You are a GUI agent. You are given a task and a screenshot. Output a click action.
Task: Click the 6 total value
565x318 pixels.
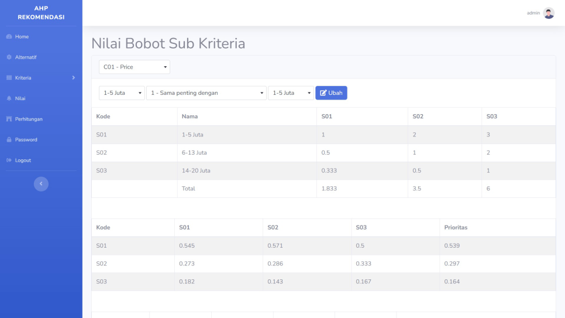pyautogui.click(x=488, y=189)
